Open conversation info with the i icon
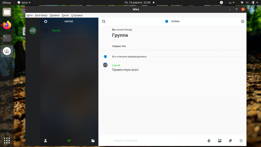Image resolution: width=261 pixels, height=147 pixels. tap(242, 21)
